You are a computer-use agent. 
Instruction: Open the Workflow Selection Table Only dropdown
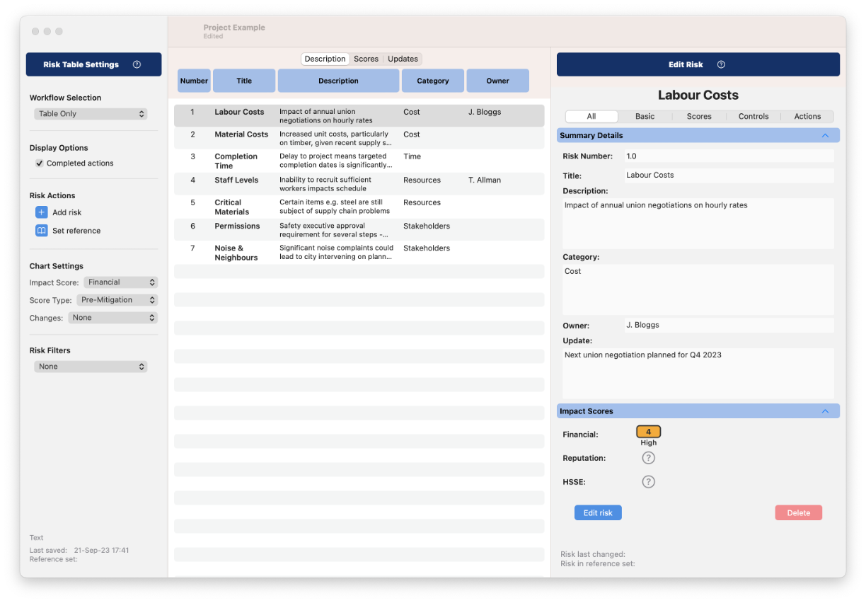click(91, 114)
